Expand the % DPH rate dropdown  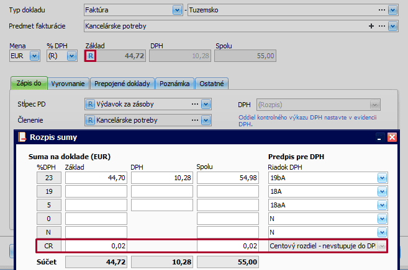(71, 56)
